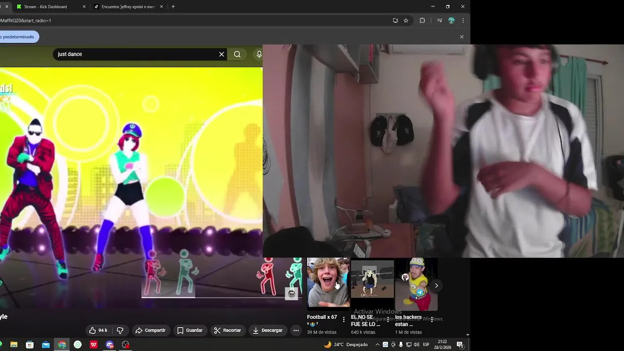Switch the ESP keyboard language indicator

tap(426, 345)
